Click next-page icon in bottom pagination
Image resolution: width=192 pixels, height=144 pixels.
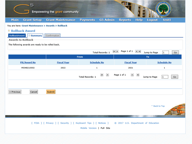pos(132,75)
